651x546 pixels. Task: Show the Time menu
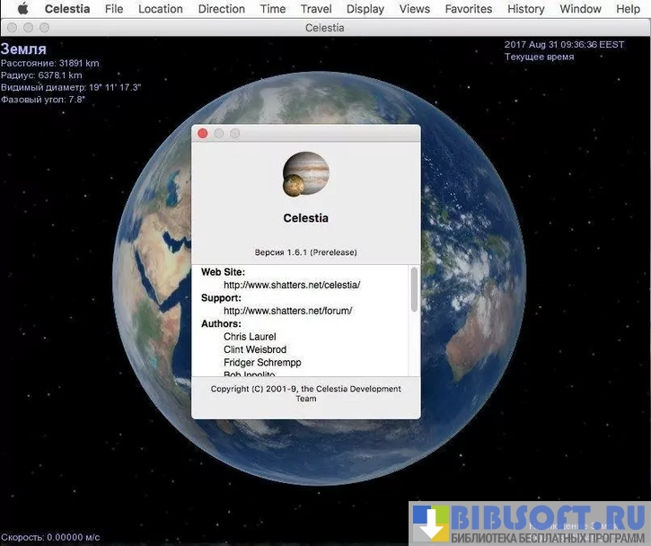point(273,9)
